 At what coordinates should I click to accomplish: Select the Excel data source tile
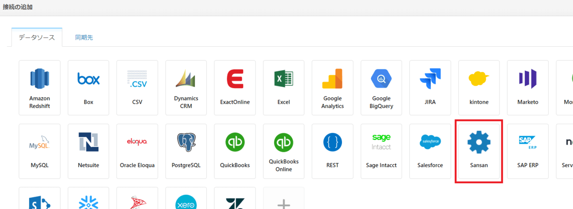[x=284, y=88]
